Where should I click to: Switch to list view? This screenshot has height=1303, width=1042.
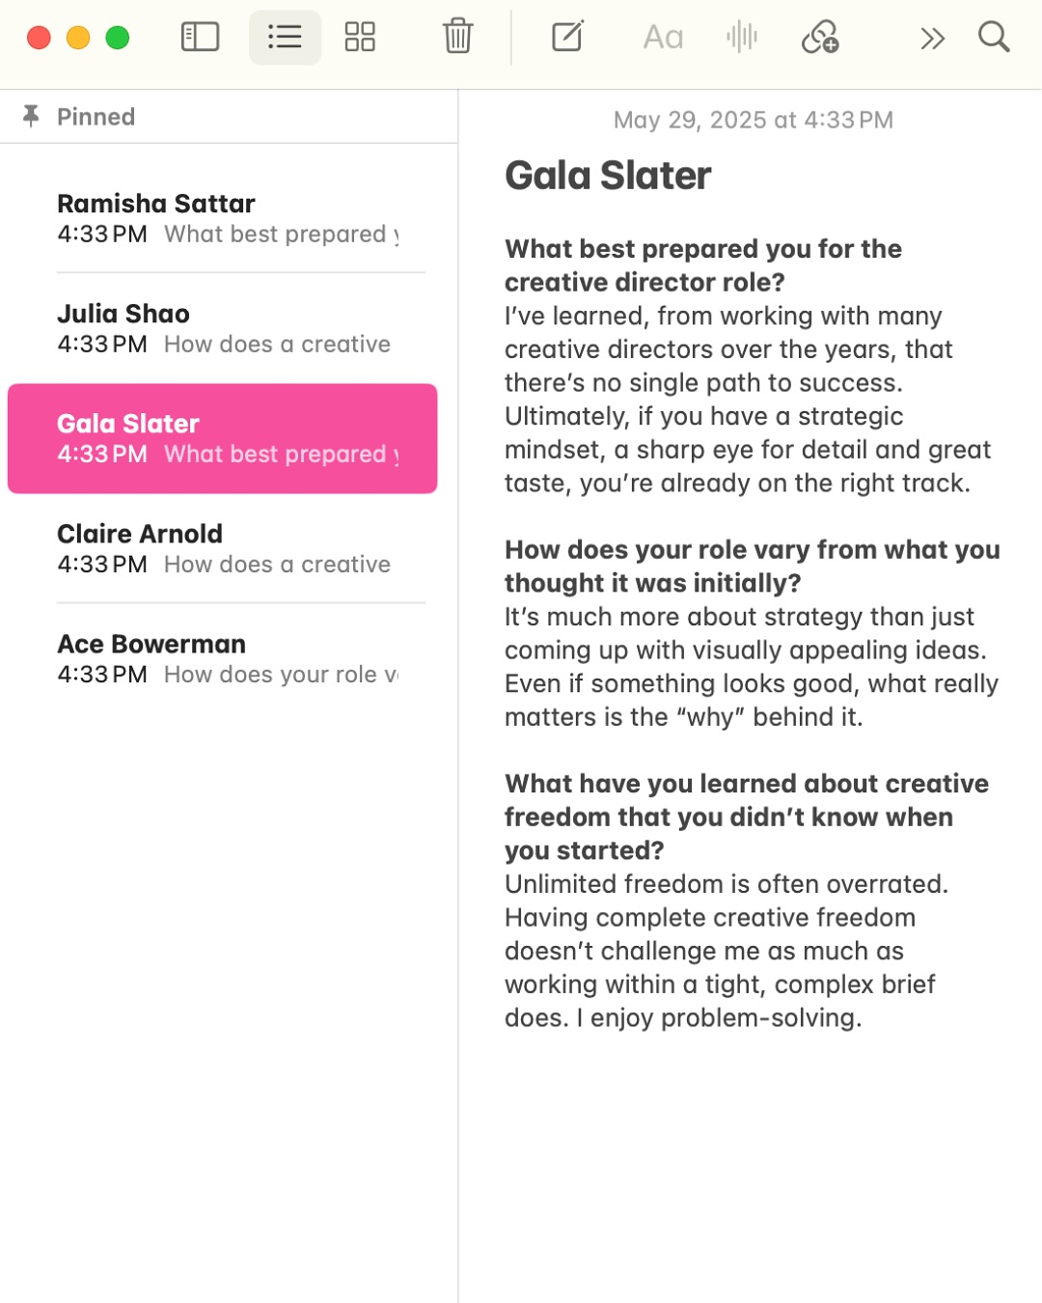pyautogui.click(x=285, y=38)
